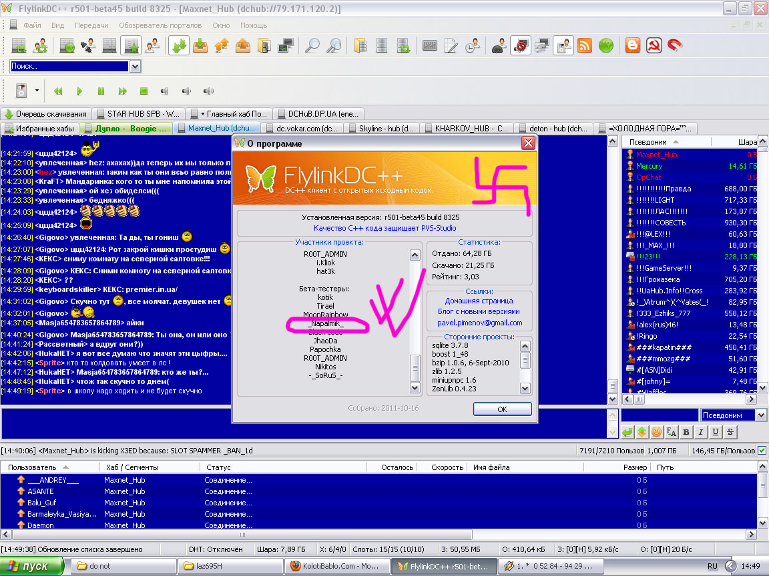Switch to Очередь скачивания tab
Screen dimensions: 769x576
45,113
